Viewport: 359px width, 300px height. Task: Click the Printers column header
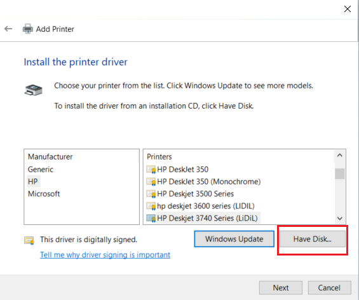(x=159, y=156)
